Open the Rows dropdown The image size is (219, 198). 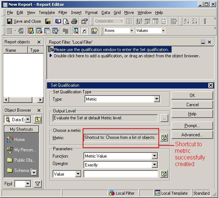[132, 30]
